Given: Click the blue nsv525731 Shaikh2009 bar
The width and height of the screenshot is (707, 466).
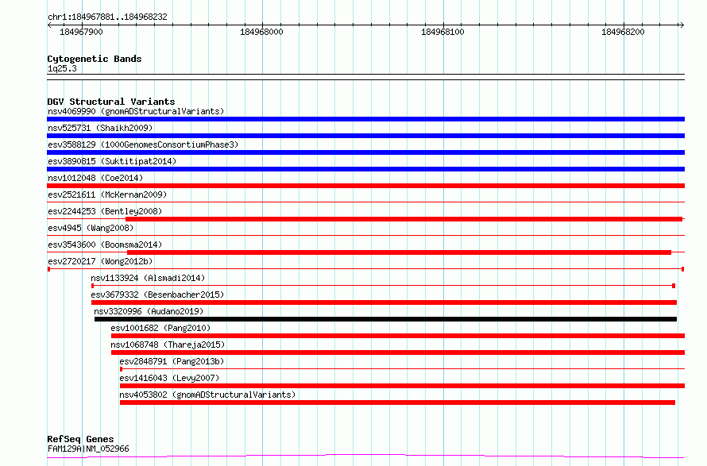Looking at the screenshot, I should (x=365, y=136).
